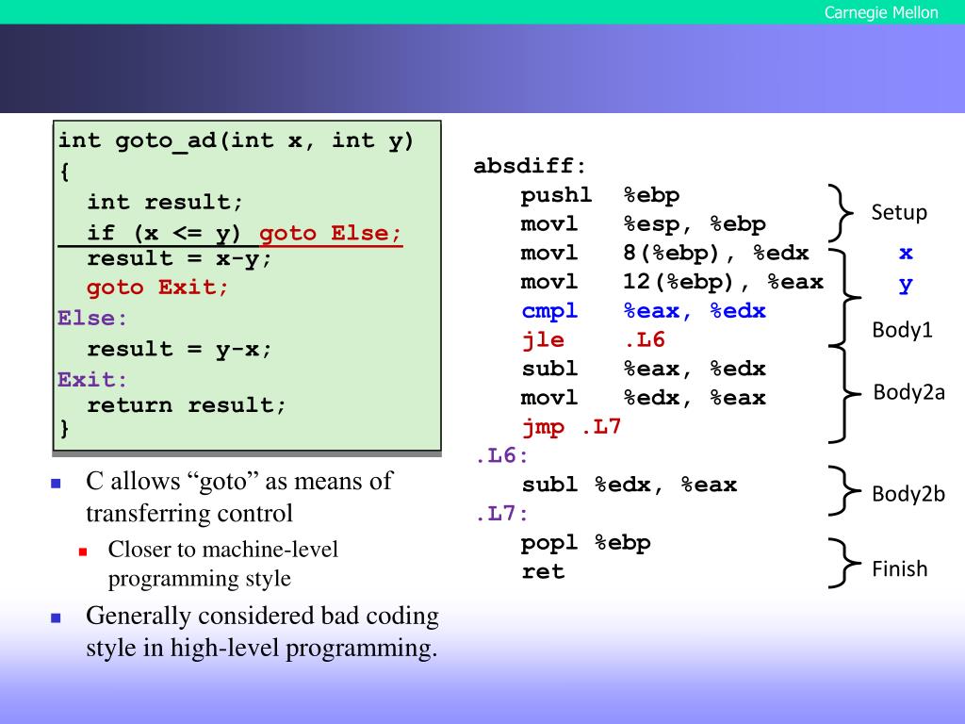Click the purple "Else:" label in code
This screenshot has width=965, height=724.
point(92,318)
